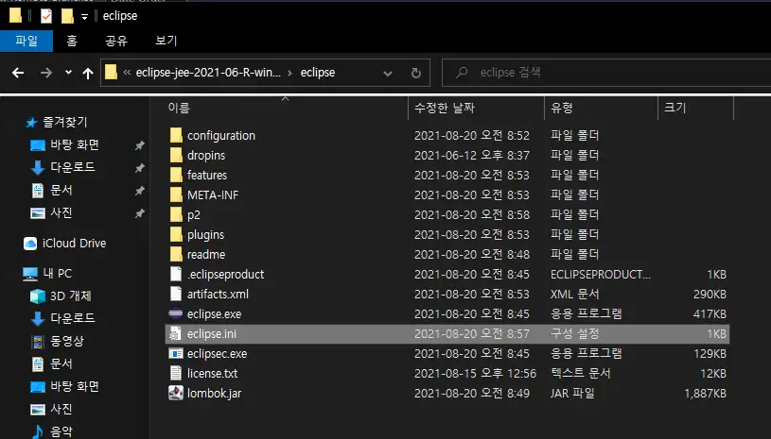Open recent locations dropdown arrow
Image resolution: width=771 pixels, height=439 pixels.
(68, 73)
